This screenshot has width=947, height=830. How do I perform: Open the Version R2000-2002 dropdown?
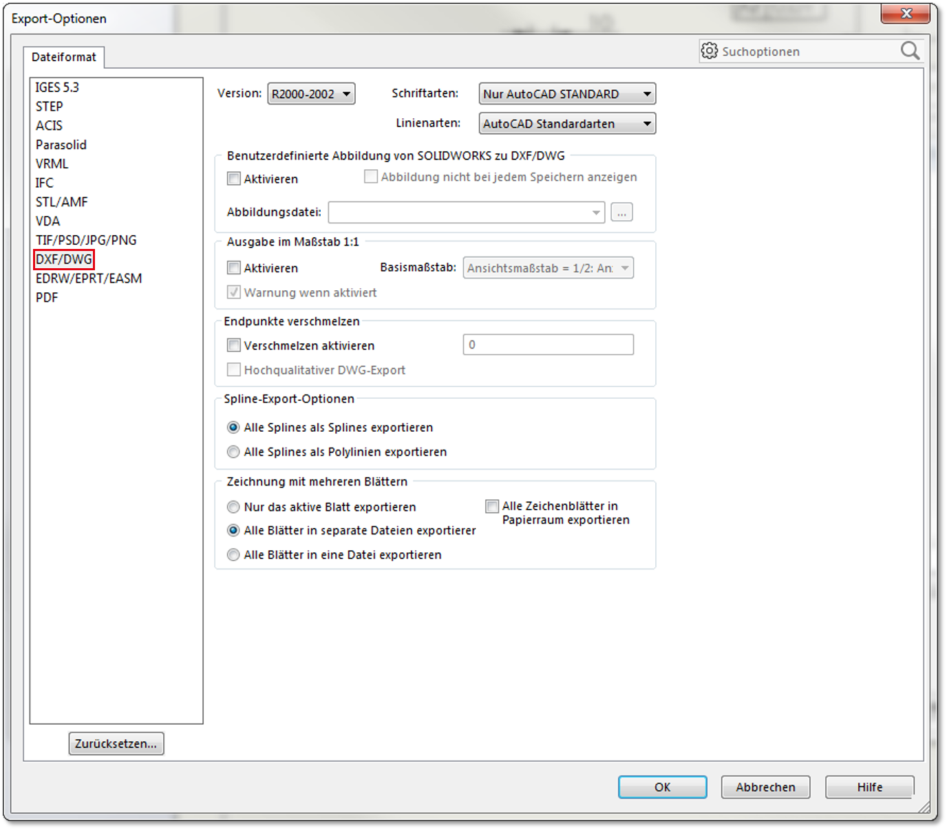pyautogui.click(x=311, y=94)
